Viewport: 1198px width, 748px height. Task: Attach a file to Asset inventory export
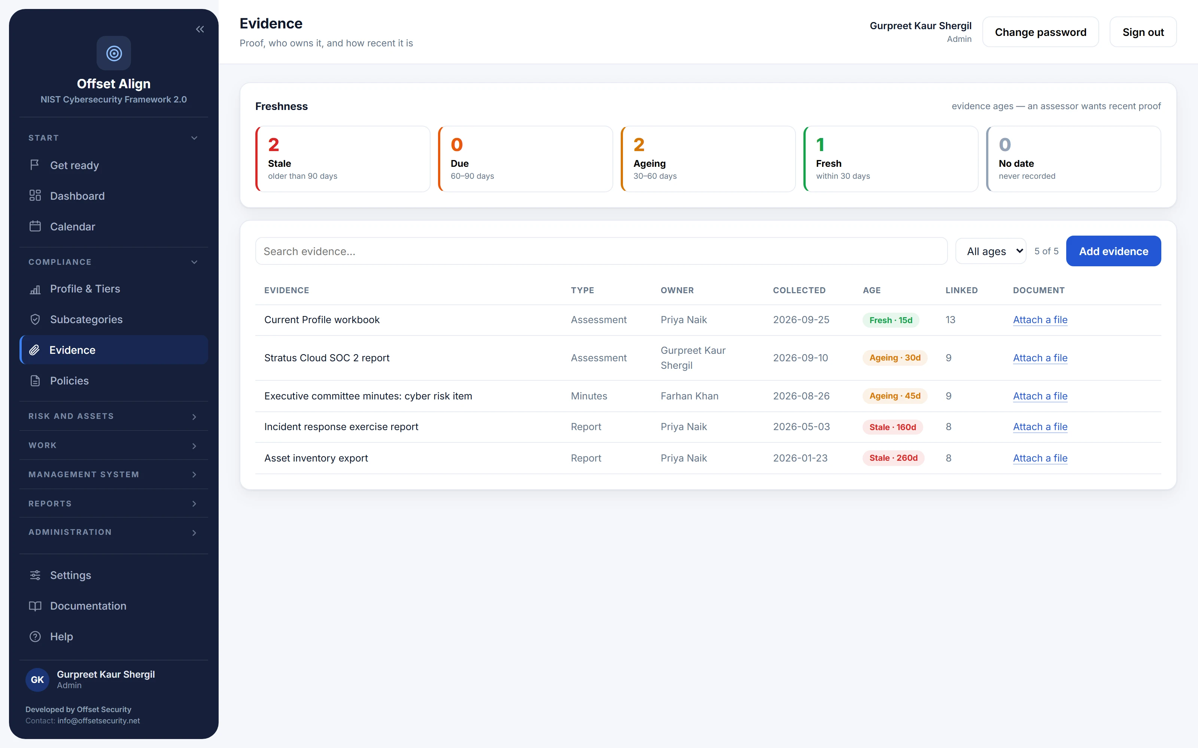pyautogui.click(x=1040, y=458)
